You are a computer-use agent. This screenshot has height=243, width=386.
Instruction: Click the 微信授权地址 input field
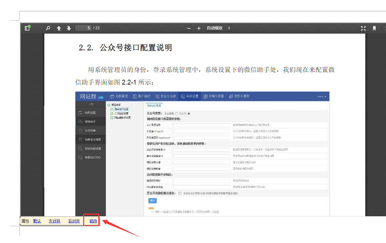point(202,181)
